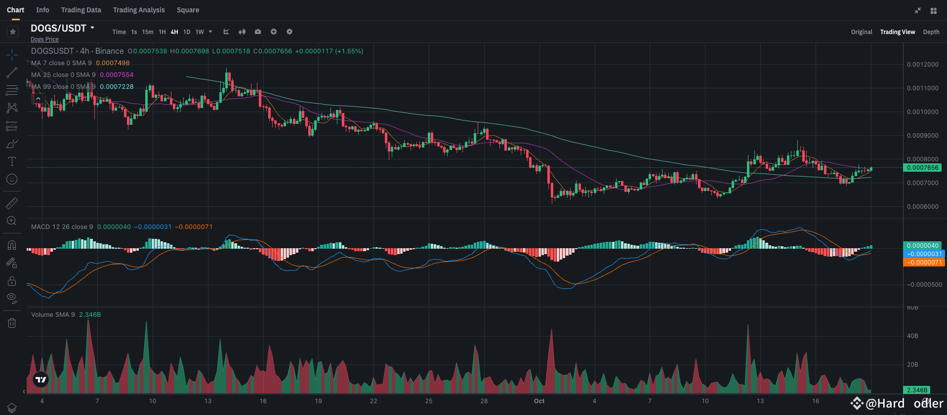This screenshot has height=415, width=947.
Task: Select the 1D time interval
Action: (x=187, y=32)
